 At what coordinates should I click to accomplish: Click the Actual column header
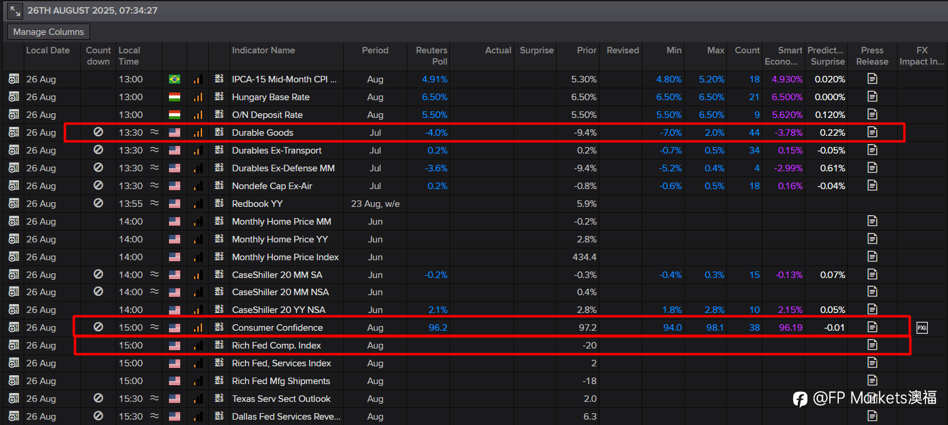click(498, 50)
